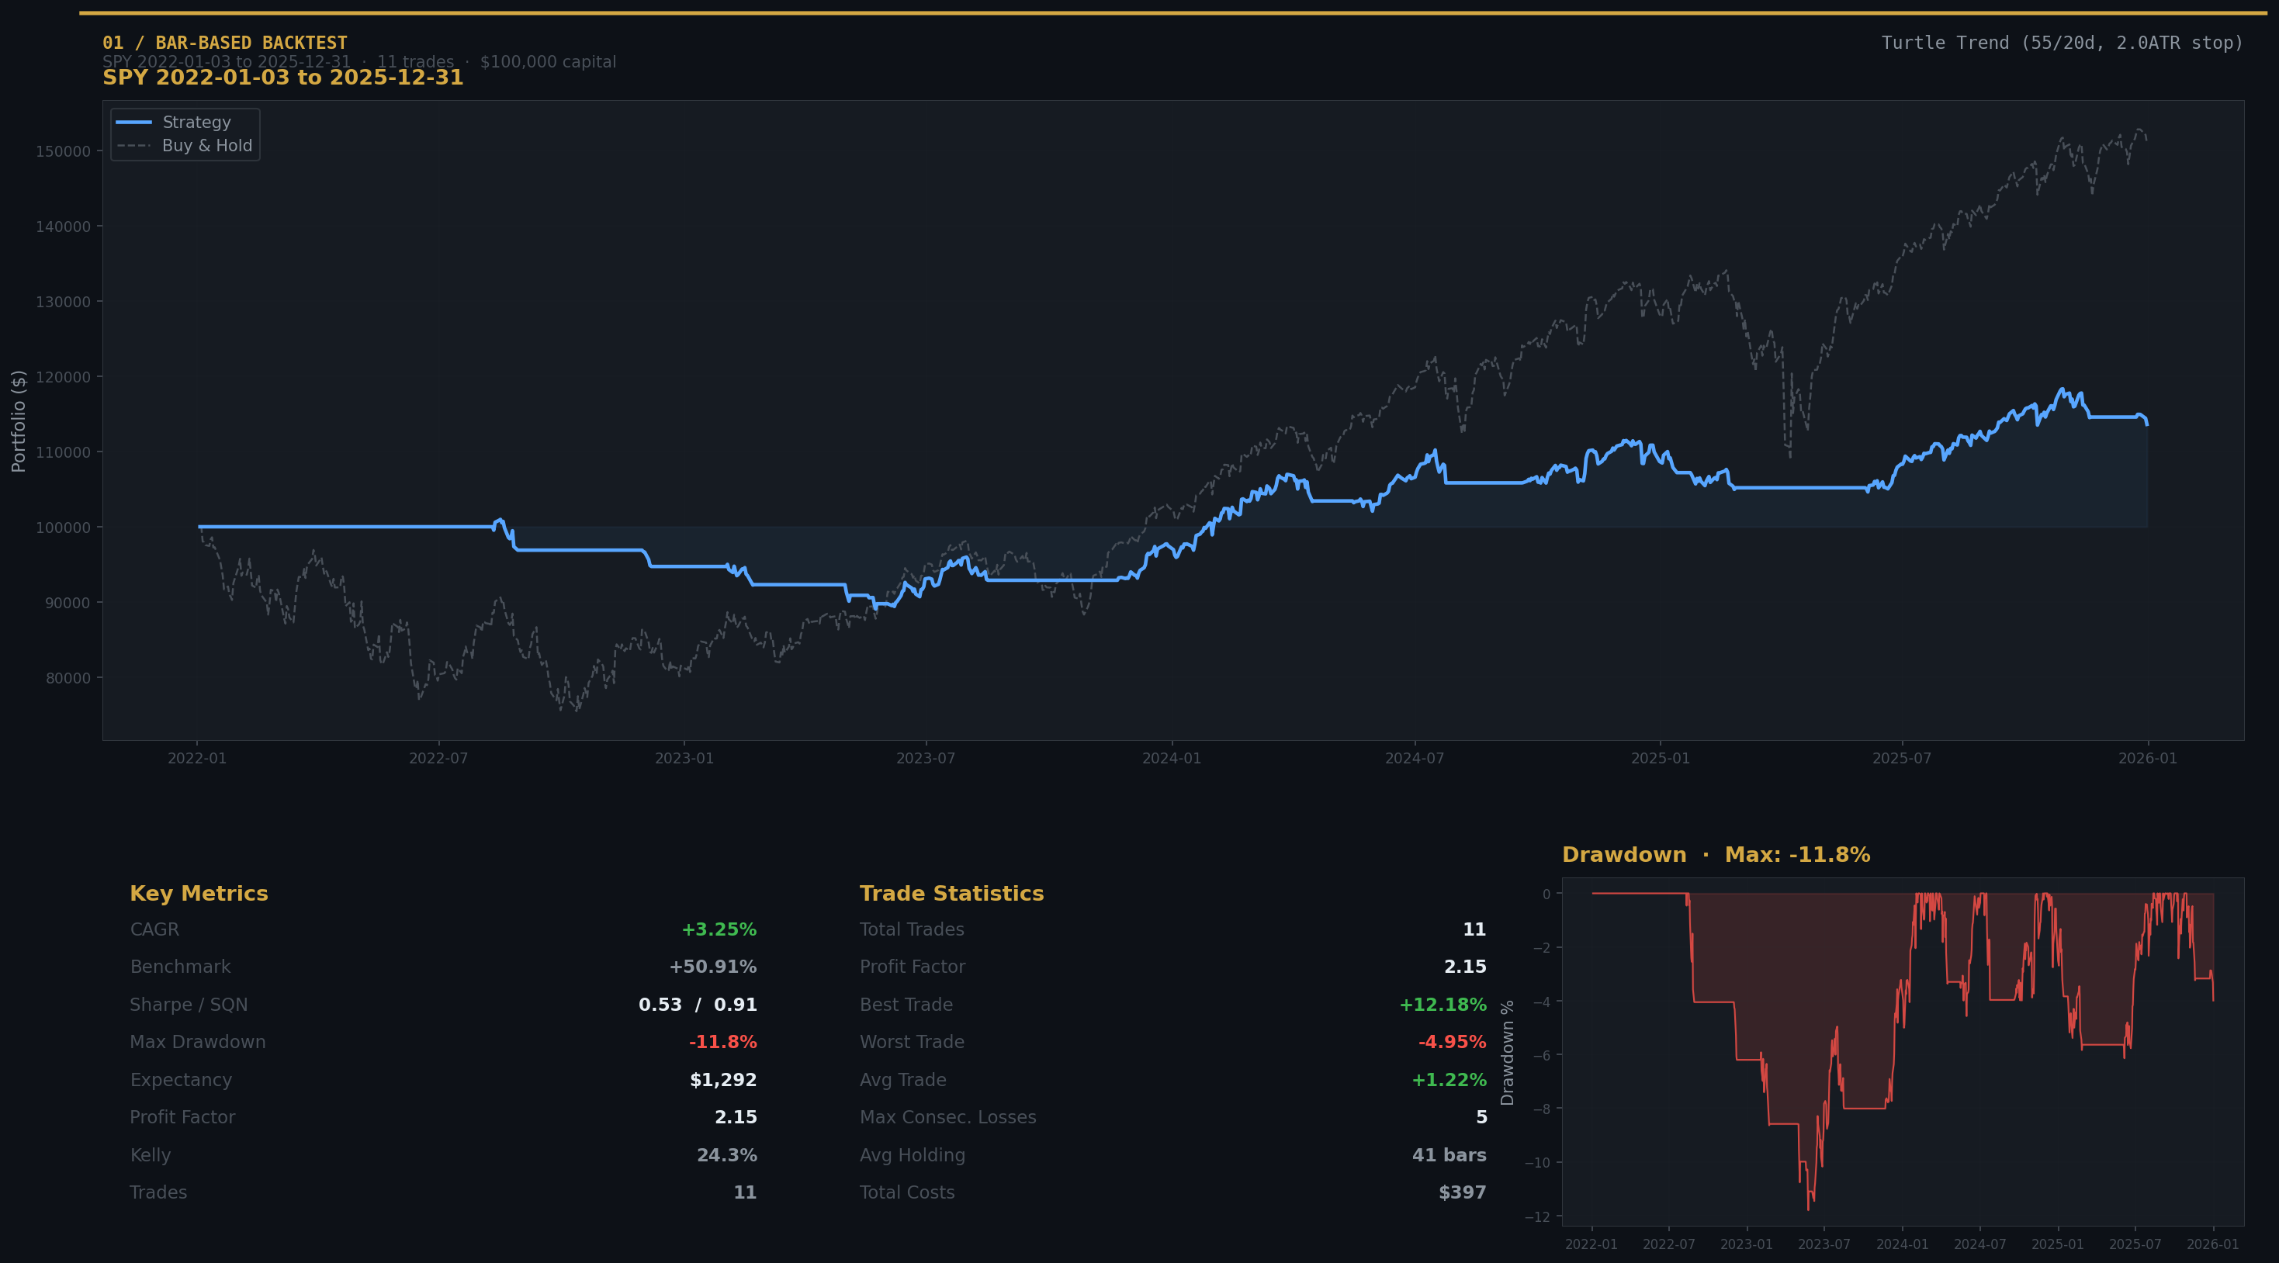Screen dimensions: 2279x1263
Task: Toggle the Strategy series in the legend
Action: (x=196, y=122)
